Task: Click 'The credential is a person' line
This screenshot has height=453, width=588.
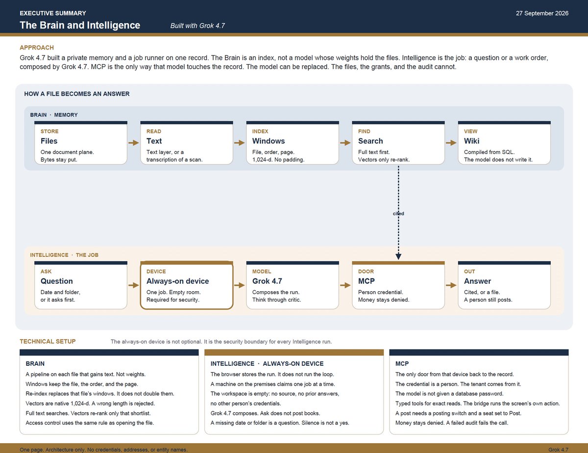Action: click(x=458, y=384)
